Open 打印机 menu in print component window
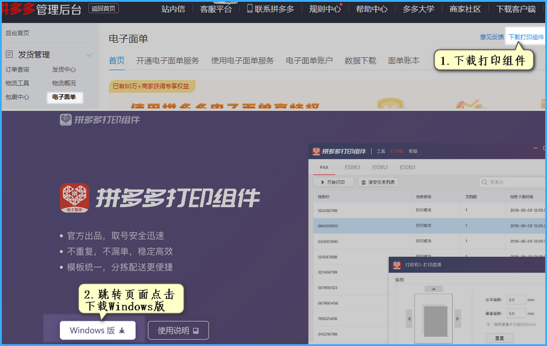This screenshot has height=346, width=547. coord(397,151)
